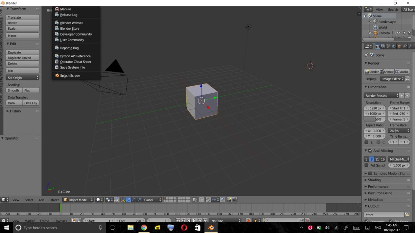The width and height of the screenshot is (415, 233).
Task: Open the Set Origin dropdown
Action: 22,78
